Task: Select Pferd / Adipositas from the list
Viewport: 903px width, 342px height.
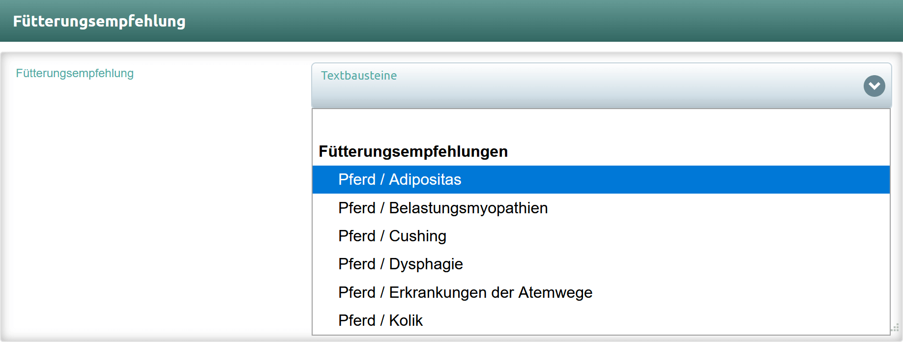Action: 601,179
